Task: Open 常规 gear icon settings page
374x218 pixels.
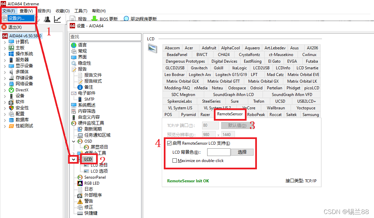Action: tap(74, 51)
